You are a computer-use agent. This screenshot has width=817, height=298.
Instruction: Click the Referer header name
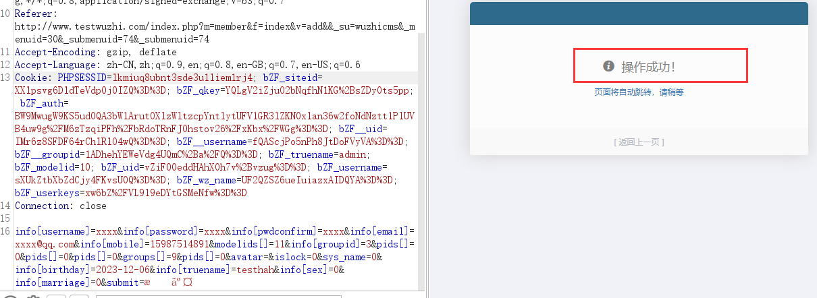34,13
